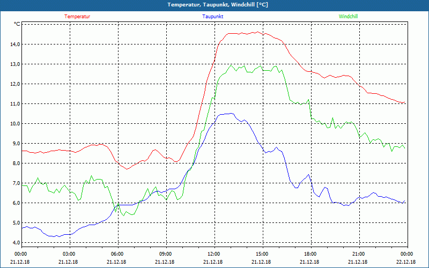
Task: Click the 06:00 time axis label
Action: 117,254
